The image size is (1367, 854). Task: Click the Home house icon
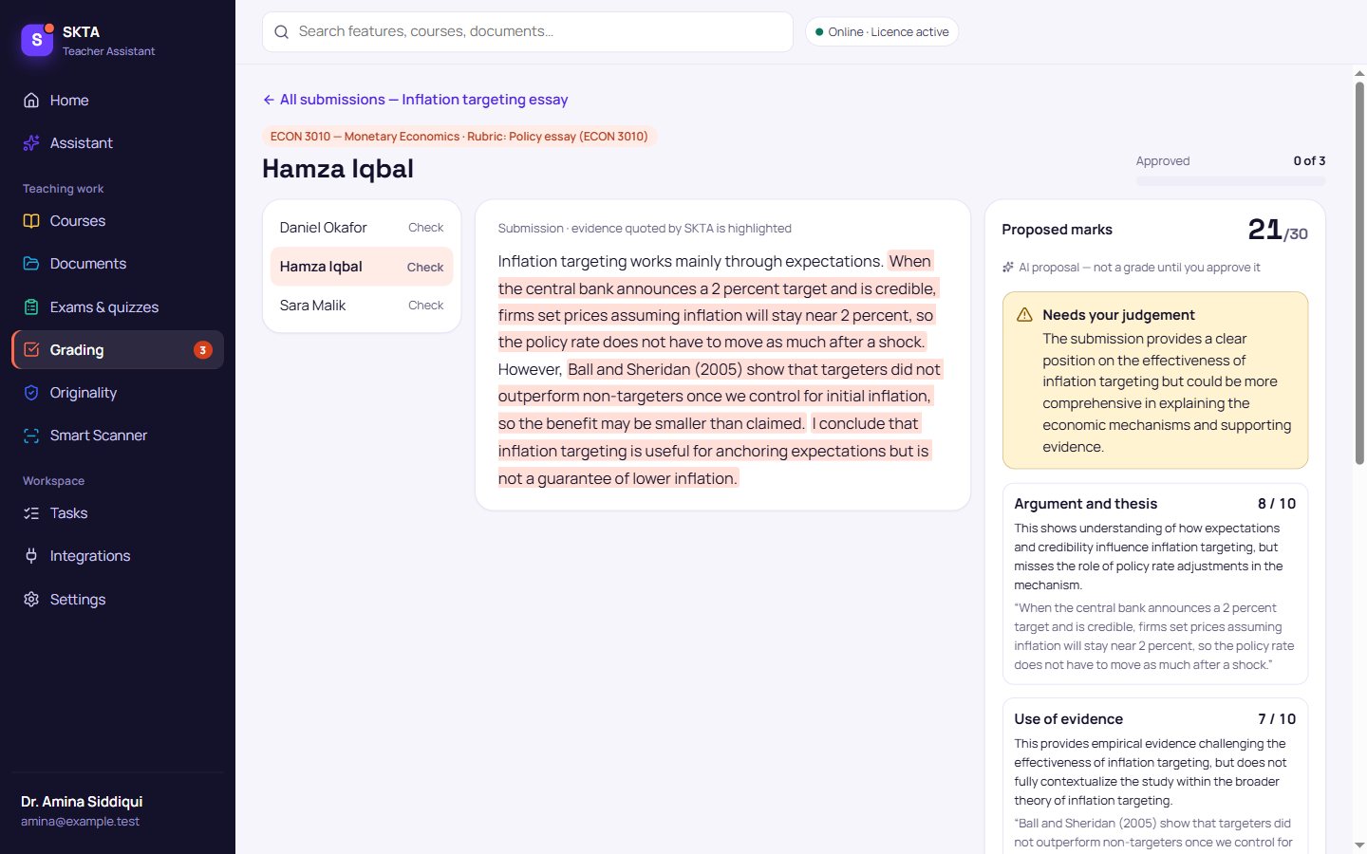(x=31, y=101)
